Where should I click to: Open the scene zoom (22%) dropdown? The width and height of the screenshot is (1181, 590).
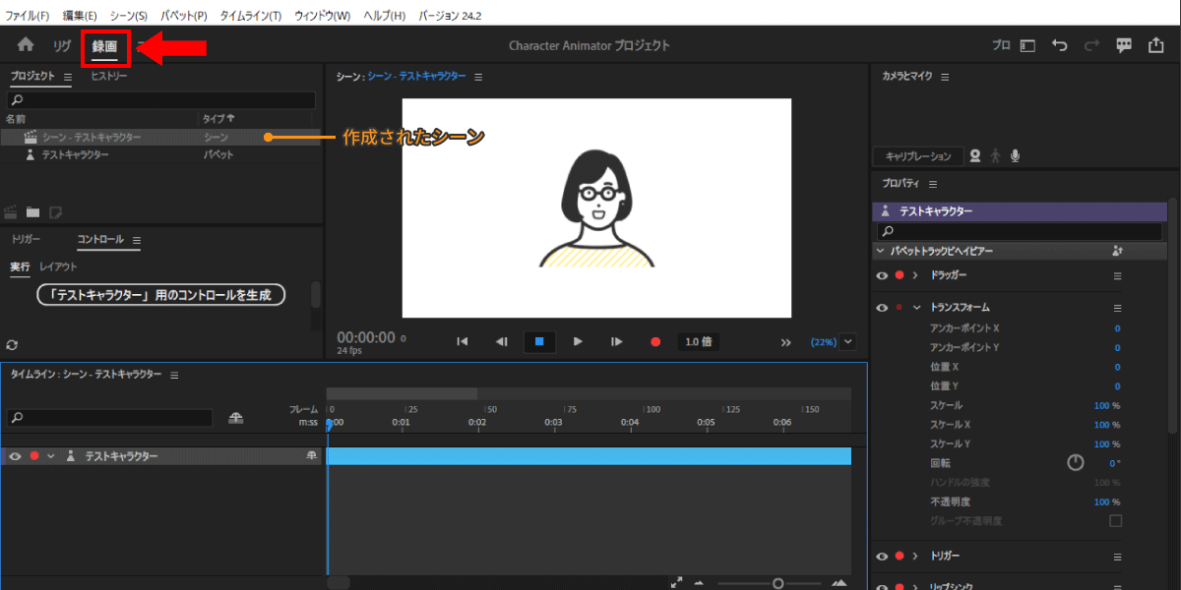[x=848, y=342]
